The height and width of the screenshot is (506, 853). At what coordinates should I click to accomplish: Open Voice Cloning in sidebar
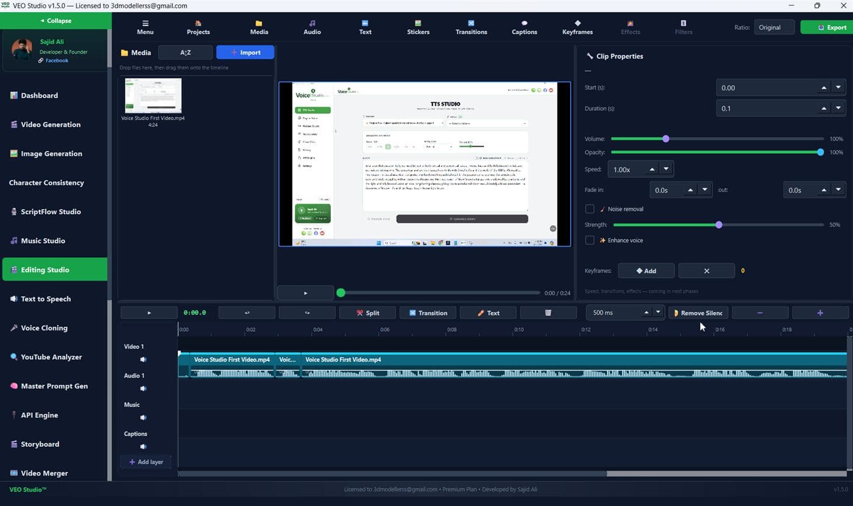[55, 328]
